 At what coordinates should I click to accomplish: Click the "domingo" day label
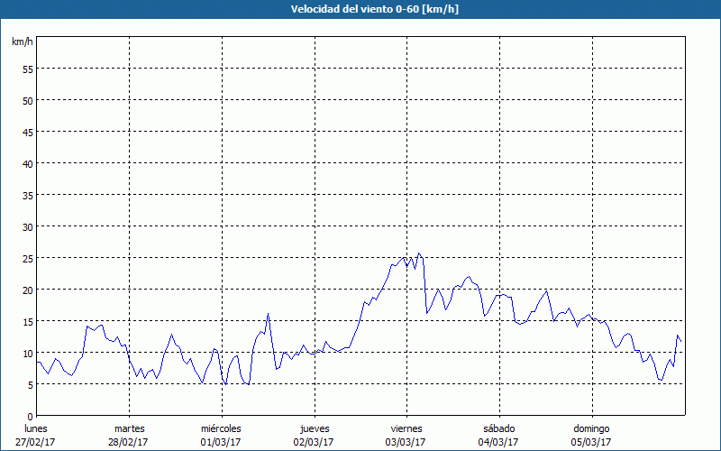pos(591,428)
